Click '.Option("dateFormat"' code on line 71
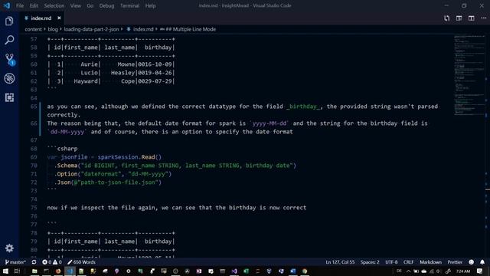 (87, 174)
